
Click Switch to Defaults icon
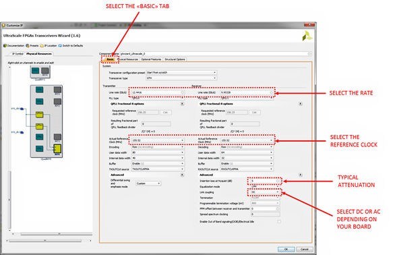pos(60,46)
